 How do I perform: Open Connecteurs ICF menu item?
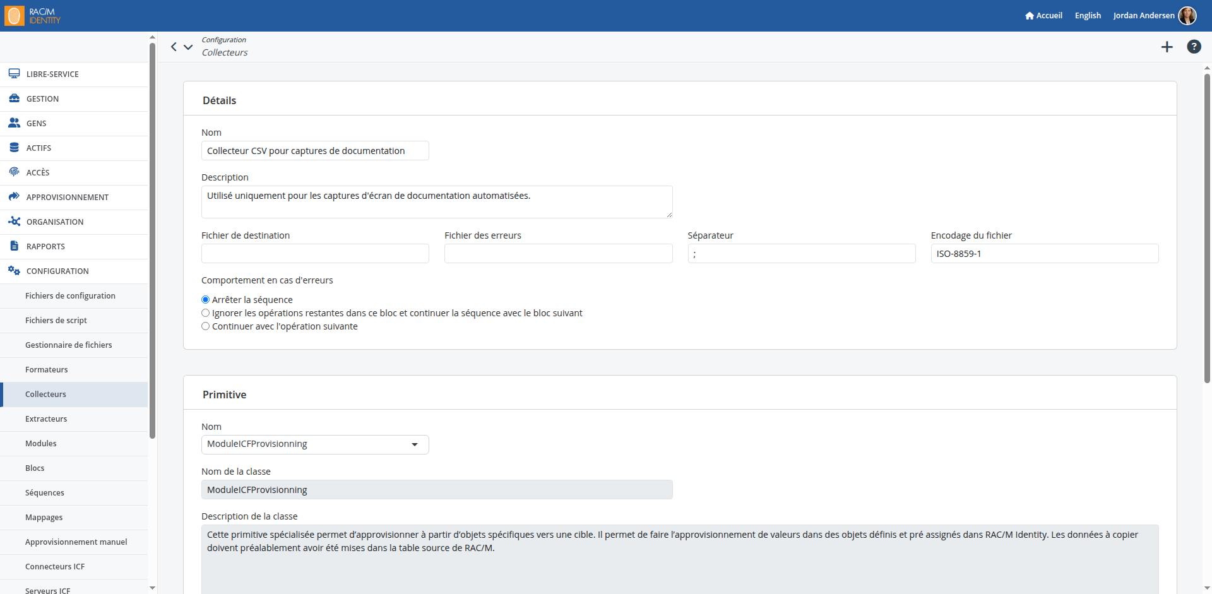point(74,567)
